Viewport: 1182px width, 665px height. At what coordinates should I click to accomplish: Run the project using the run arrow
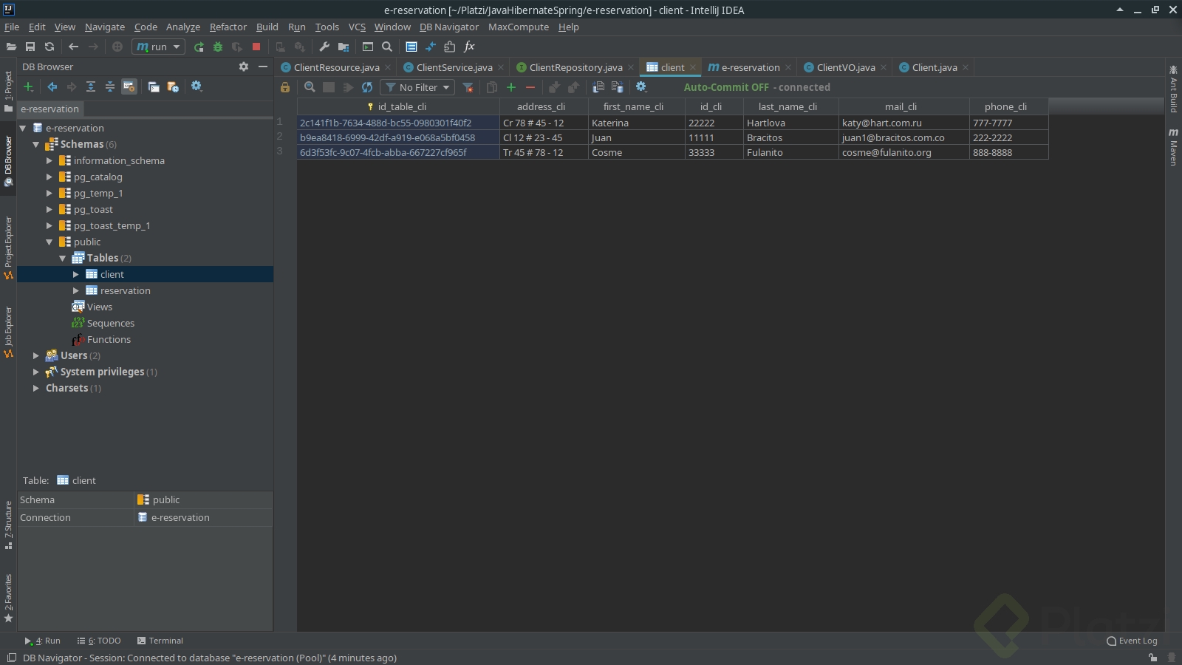(x=198, y=47)
